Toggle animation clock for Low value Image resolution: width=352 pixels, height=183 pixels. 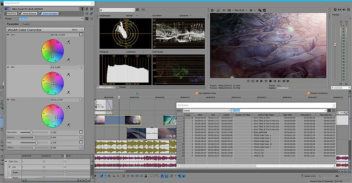81,35
